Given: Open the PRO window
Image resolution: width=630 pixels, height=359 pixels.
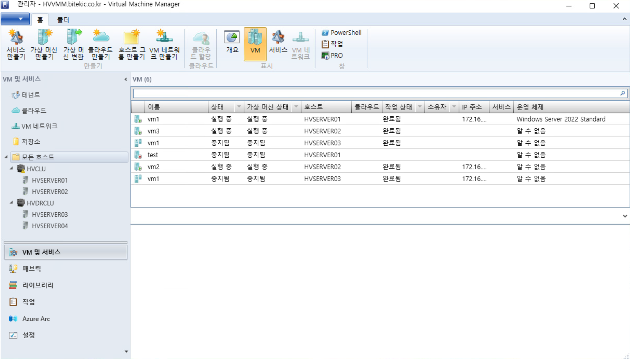Looking at the screenshot, I should tap(332, 55).
